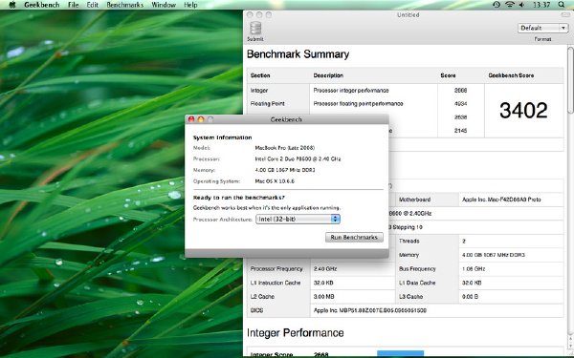Open the Geekbench application menu

pyautogui.click(x=42, y=5)
